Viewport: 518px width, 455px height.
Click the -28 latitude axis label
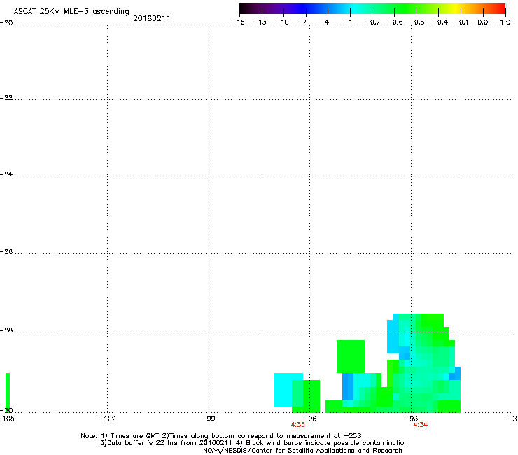click(6, 330)
